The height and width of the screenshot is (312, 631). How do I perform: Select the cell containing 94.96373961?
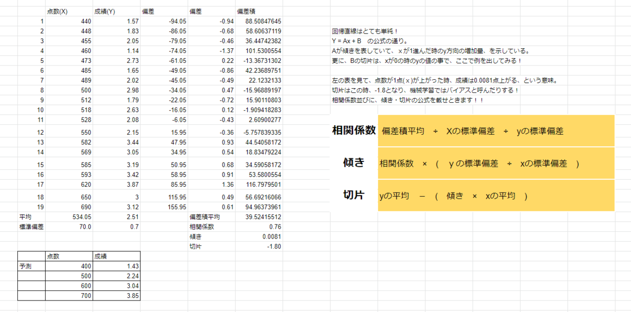tap(259, 207)
